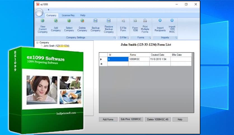Click the Delete 1099MISC #8 button
Viewport: 234px width, 135px height.
[x=158, y=119]
